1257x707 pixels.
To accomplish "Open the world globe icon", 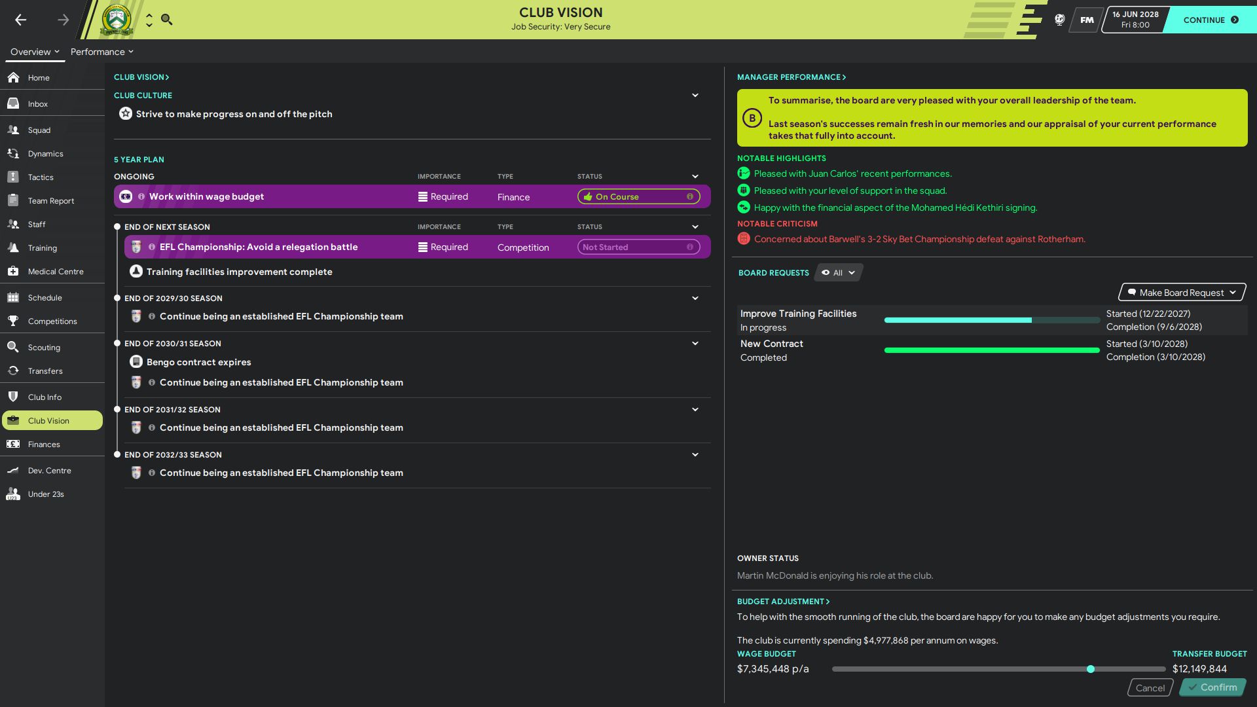I will (1059, 20).
